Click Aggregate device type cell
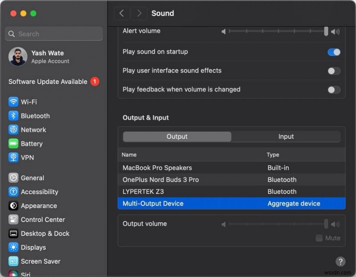The image size is (356, 277). [294, 204]
